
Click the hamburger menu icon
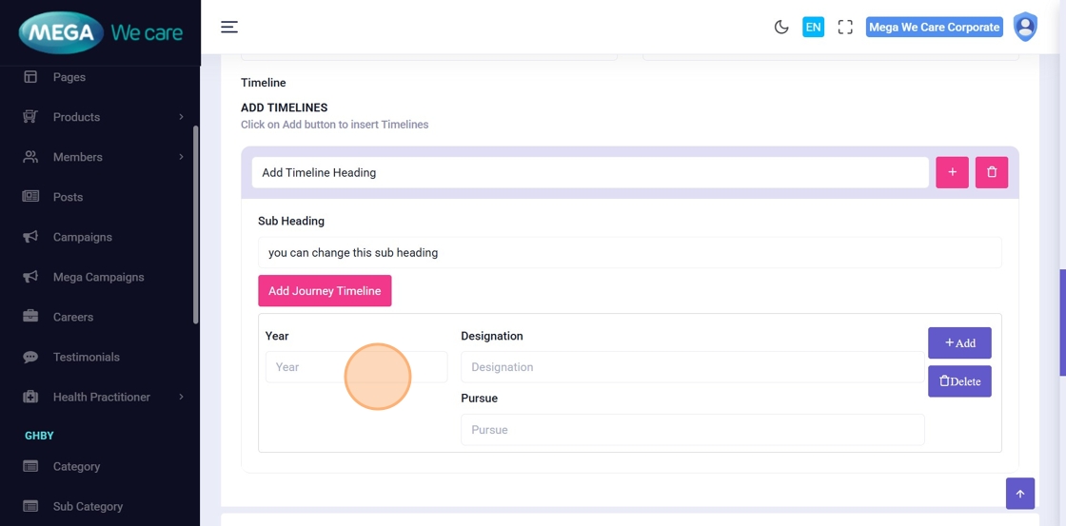tap(229, 28)
